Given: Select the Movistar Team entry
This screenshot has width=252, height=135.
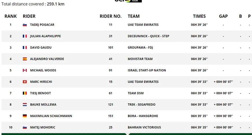Looking at the screenshot, I should (x=140, y=59).
